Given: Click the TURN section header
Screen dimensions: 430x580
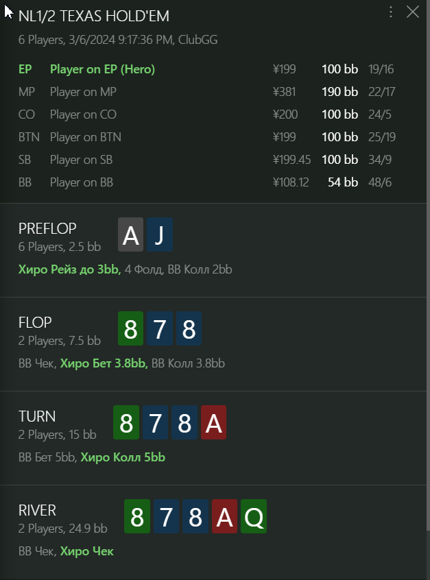Looking at the screenshot, I should [37, 417].
